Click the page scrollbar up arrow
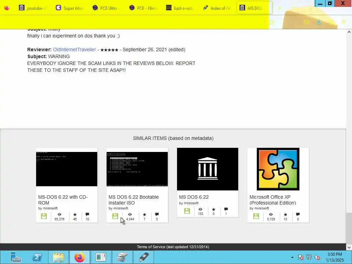Screen dimensions: 352x264 pos(349,32)
